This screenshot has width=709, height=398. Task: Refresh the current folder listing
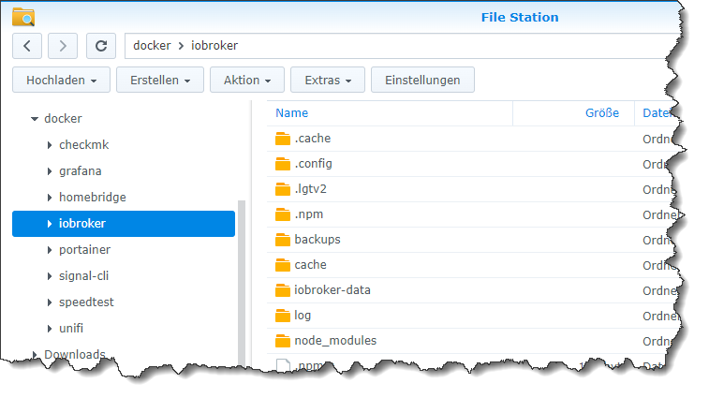101,45
